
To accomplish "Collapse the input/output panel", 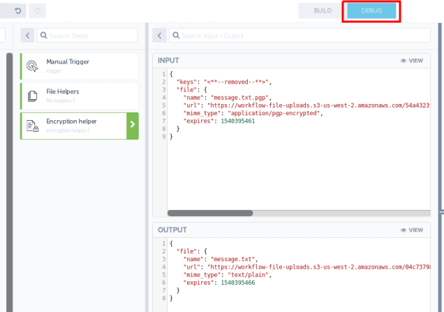I will click(159, 36).
